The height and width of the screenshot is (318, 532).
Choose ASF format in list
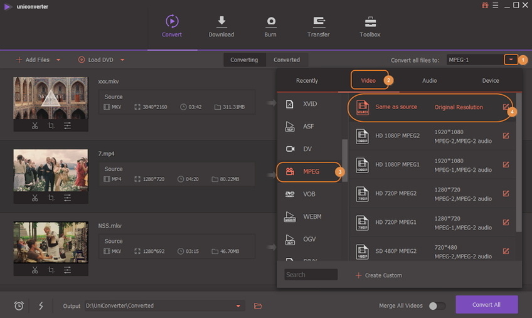[309, 126]
